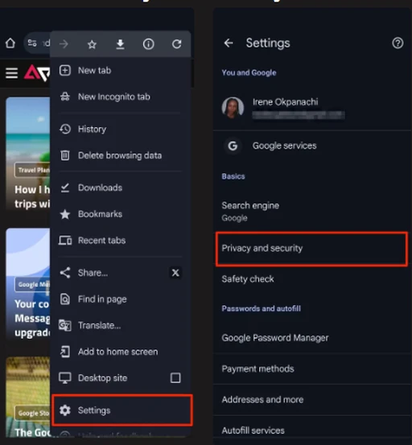Open the beach travel article thumbnail
Screen dimensions: 412x445
point(28,153)
